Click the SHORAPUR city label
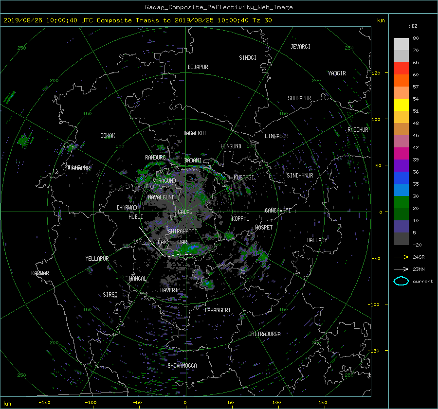 tap(299, 98)
